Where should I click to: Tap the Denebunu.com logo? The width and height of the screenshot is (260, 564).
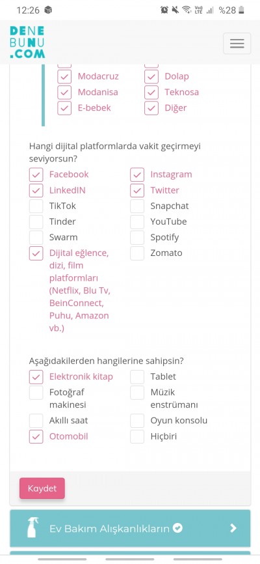pyautogui.click(x=27, y=42)
